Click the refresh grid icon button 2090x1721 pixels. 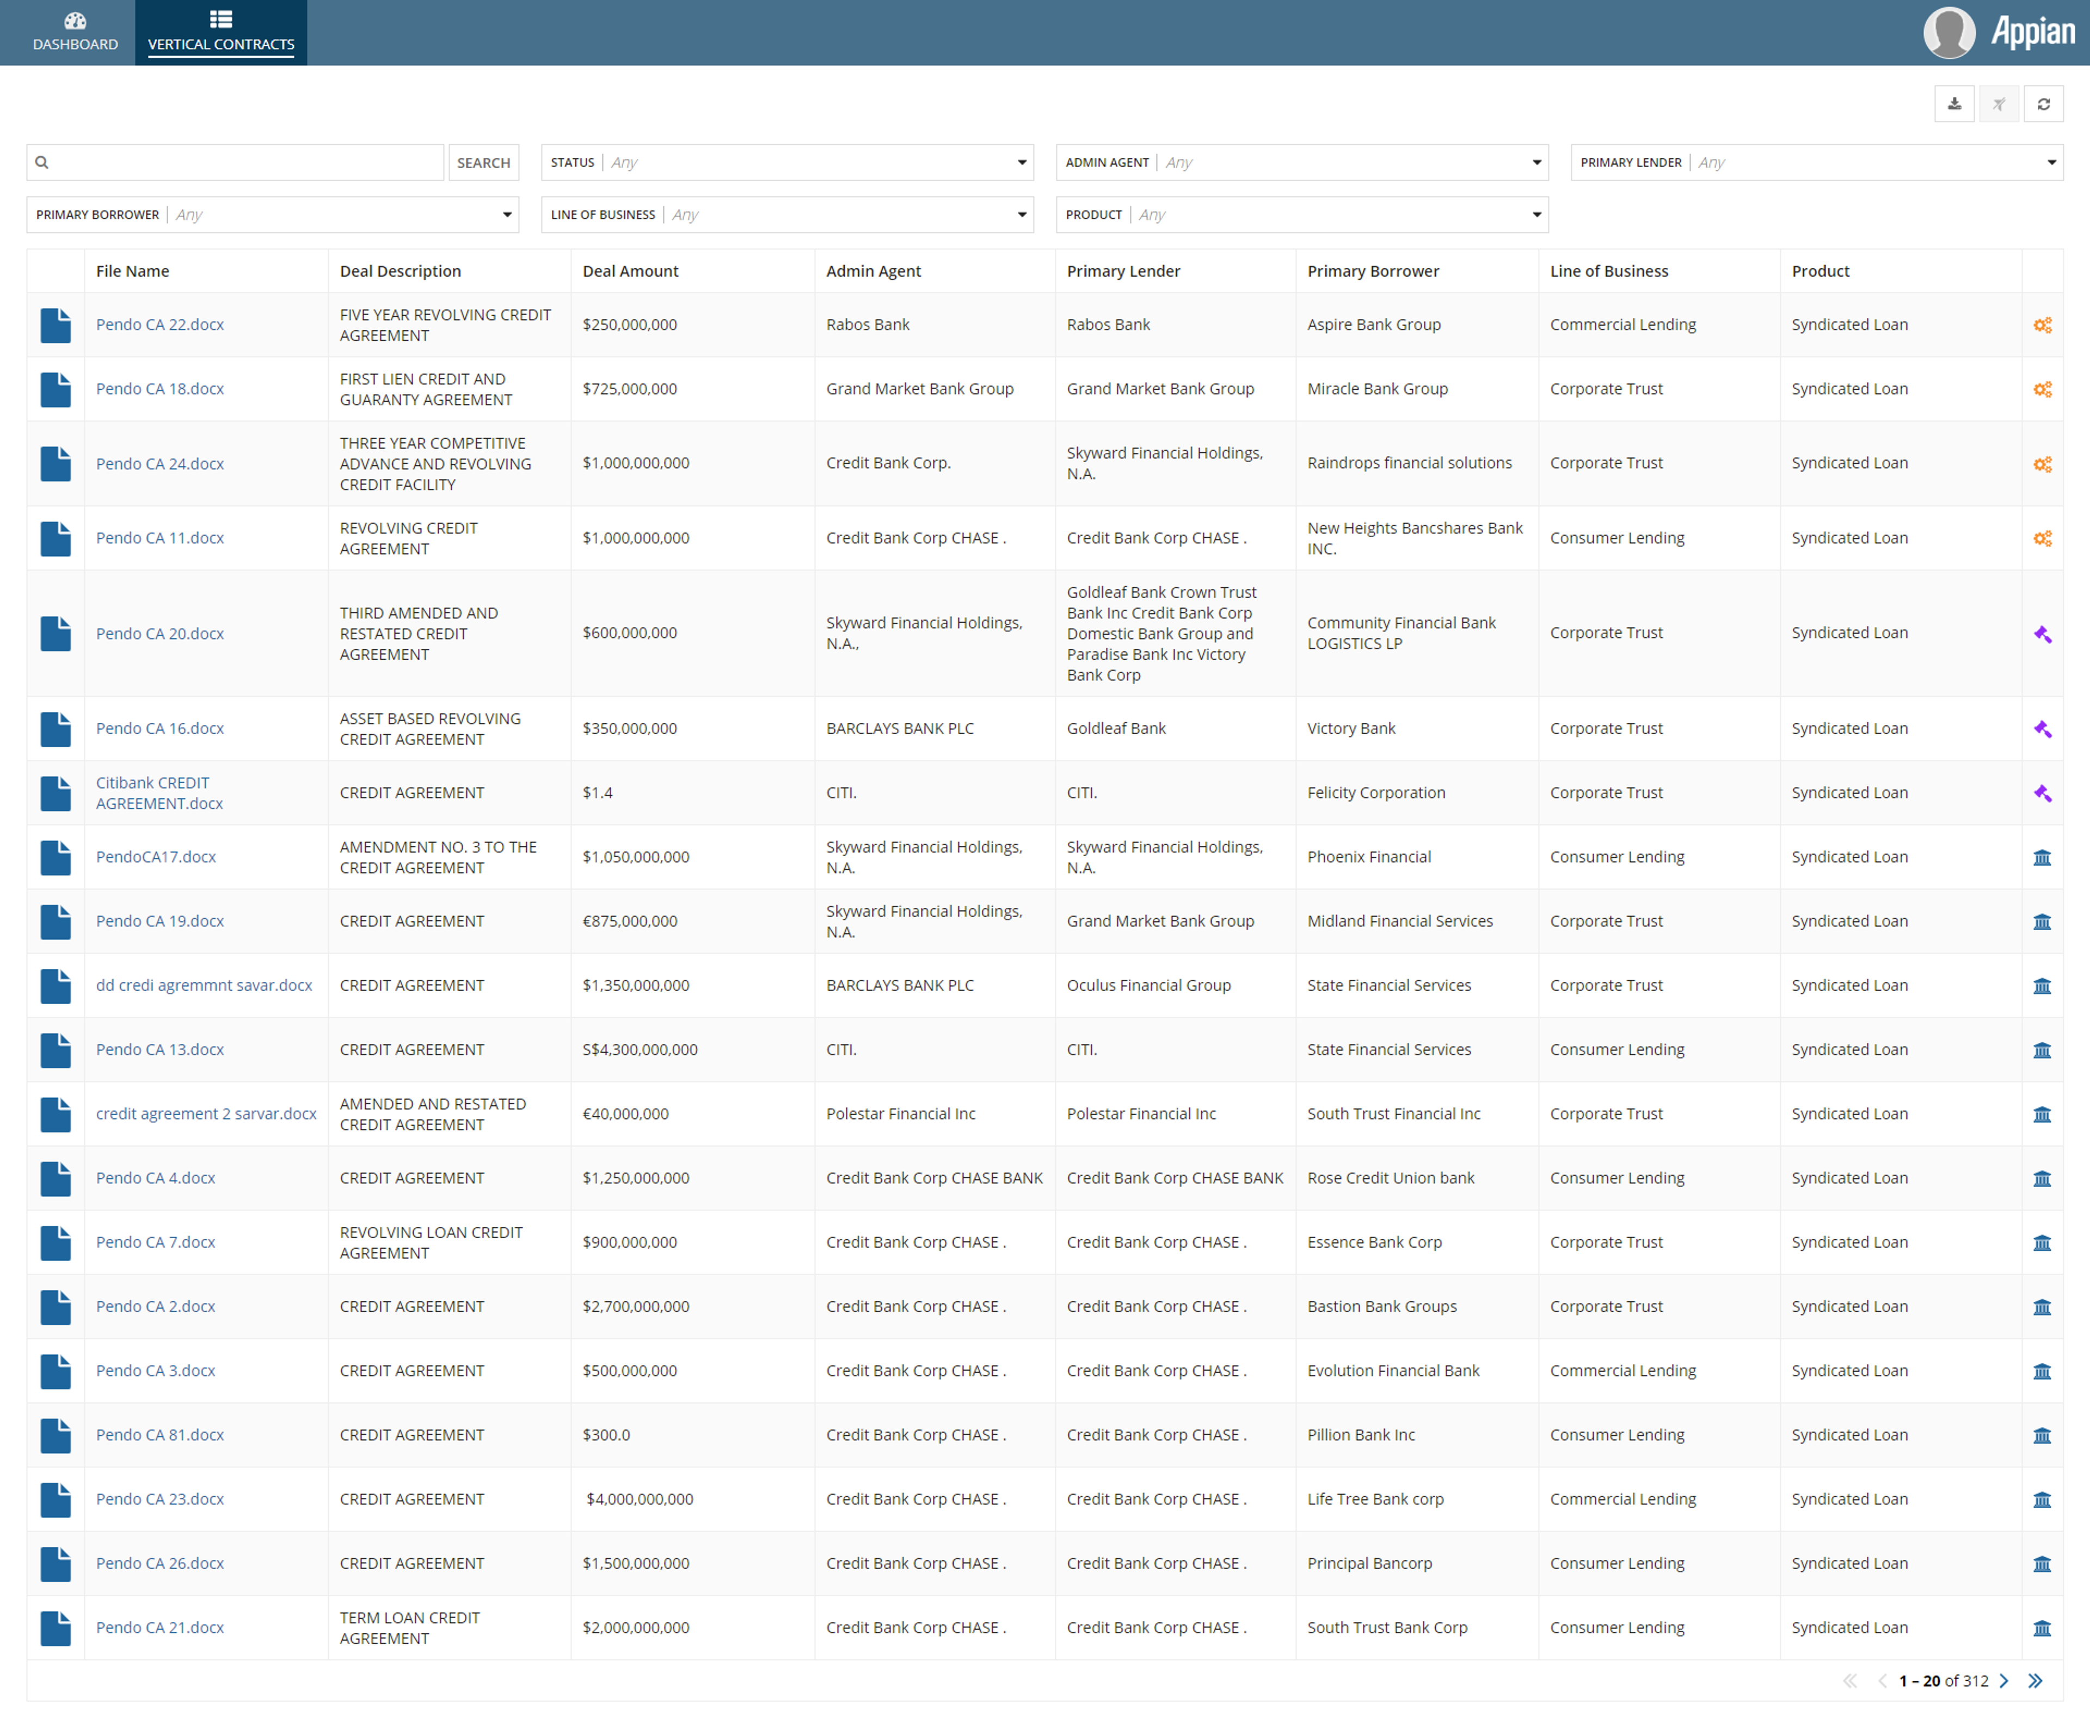(2043, 104)
